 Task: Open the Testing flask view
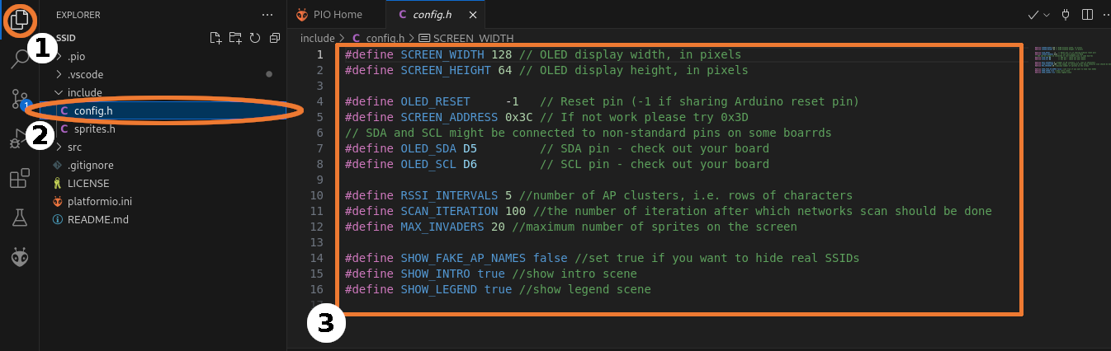19,218
